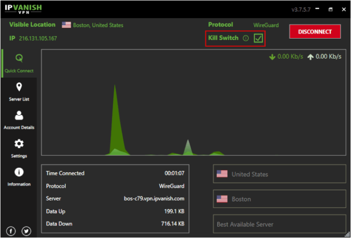Screen dimensions: 351x238
Task: Open the Server List pin icon
Action: pos(19,87)
